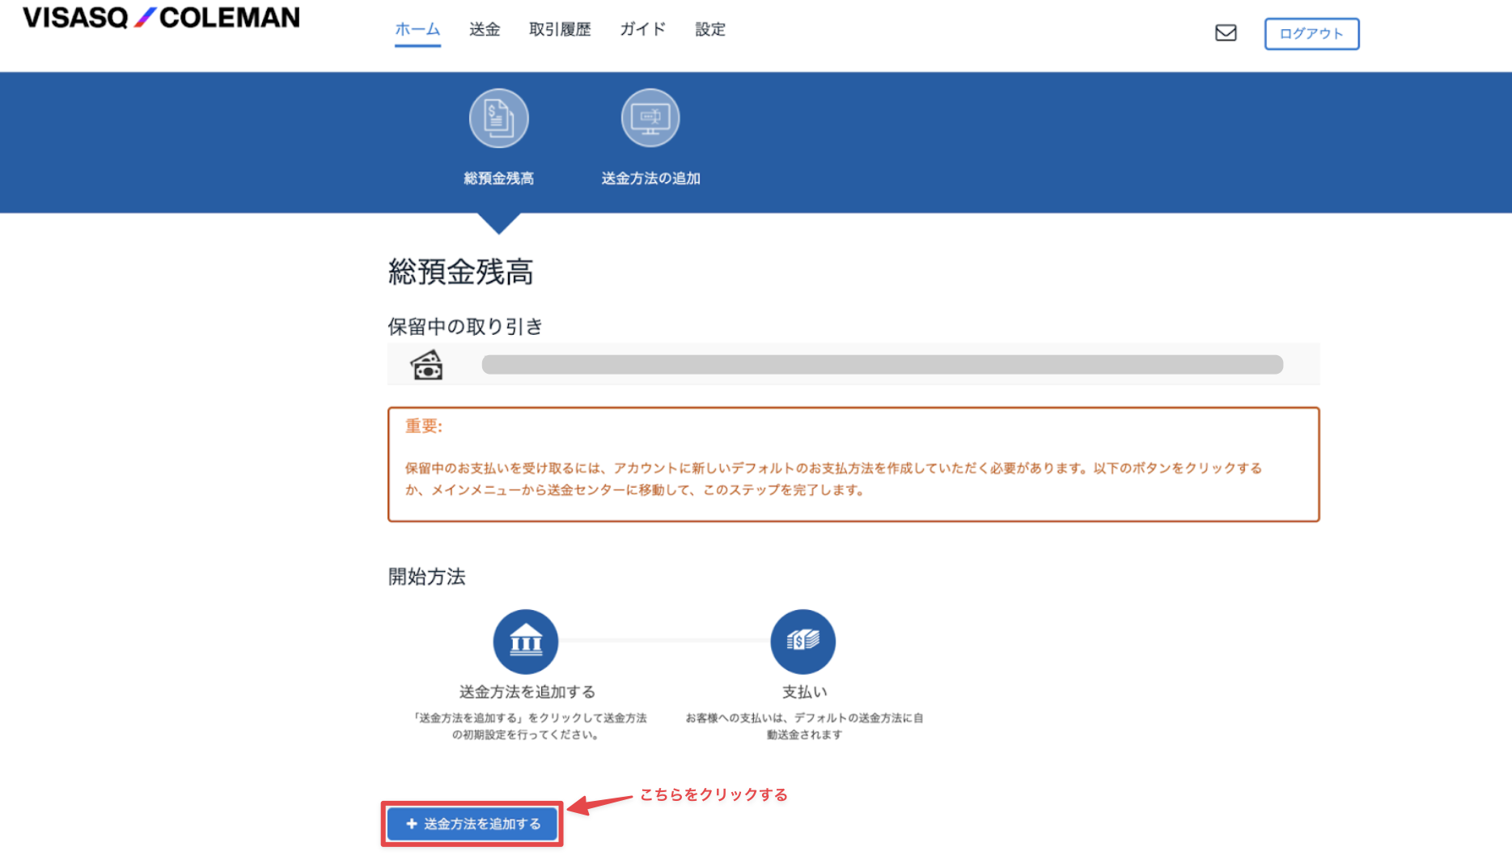
Task: Open the ガイド menu item
Action: click(x=642, y=29)
